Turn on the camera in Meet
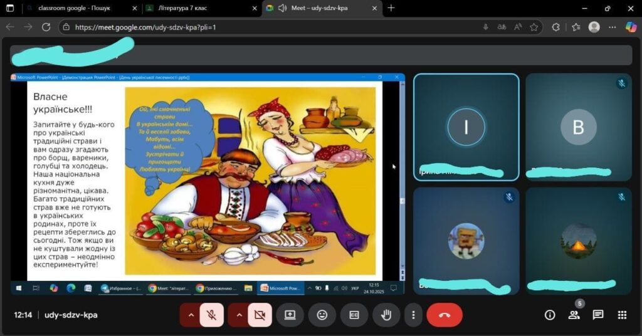The height and width of the screenshot is (336, 642). 260,315
